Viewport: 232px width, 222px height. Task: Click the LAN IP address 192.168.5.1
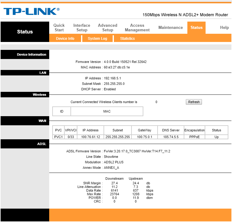[x=112, y=78]
